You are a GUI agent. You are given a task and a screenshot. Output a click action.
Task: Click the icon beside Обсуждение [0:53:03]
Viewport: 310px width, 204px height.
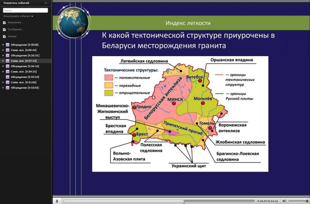(8, 88)
